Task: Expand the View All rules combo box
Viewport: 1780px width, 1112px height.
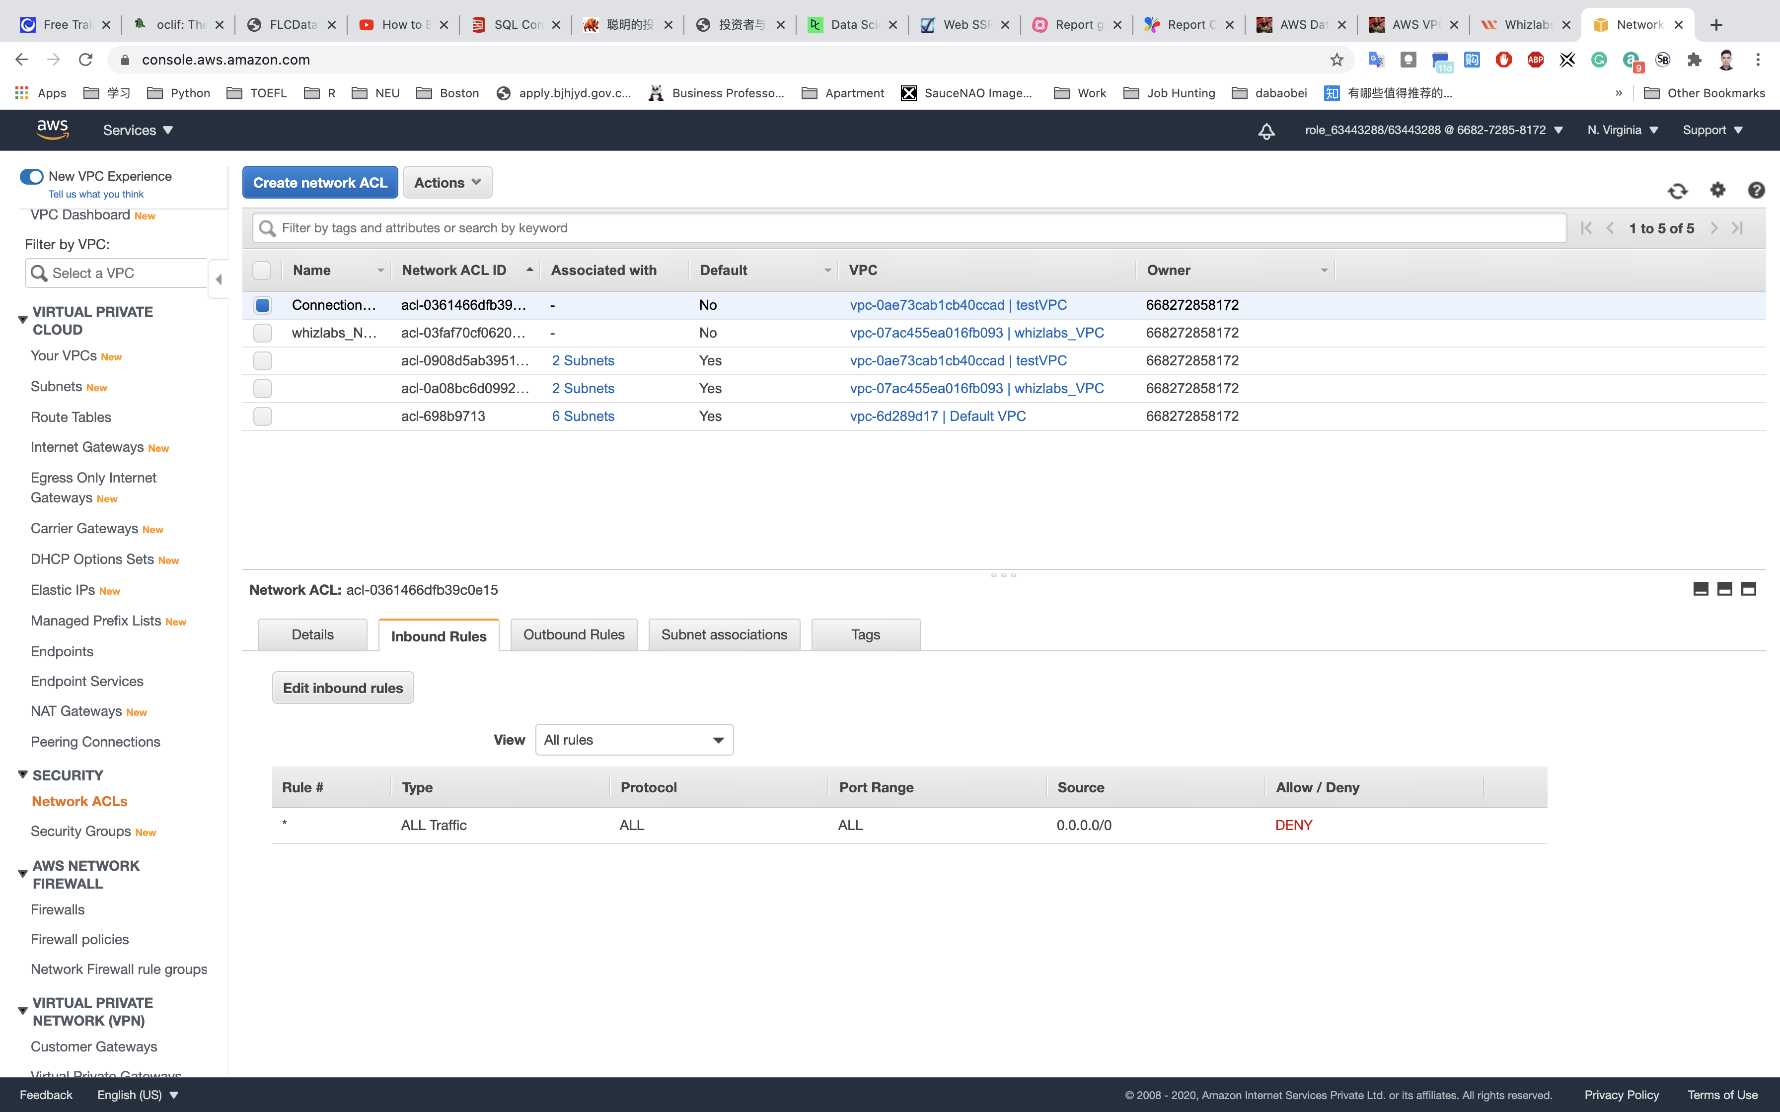Action: 634,740
